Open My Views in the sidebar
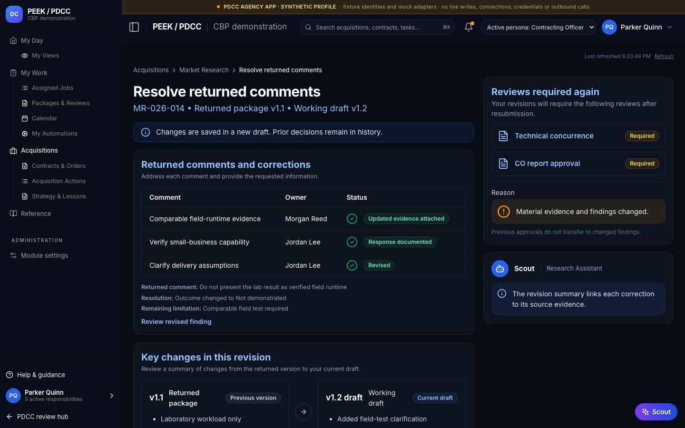685x428 pixels. click(x=45, y=56)
